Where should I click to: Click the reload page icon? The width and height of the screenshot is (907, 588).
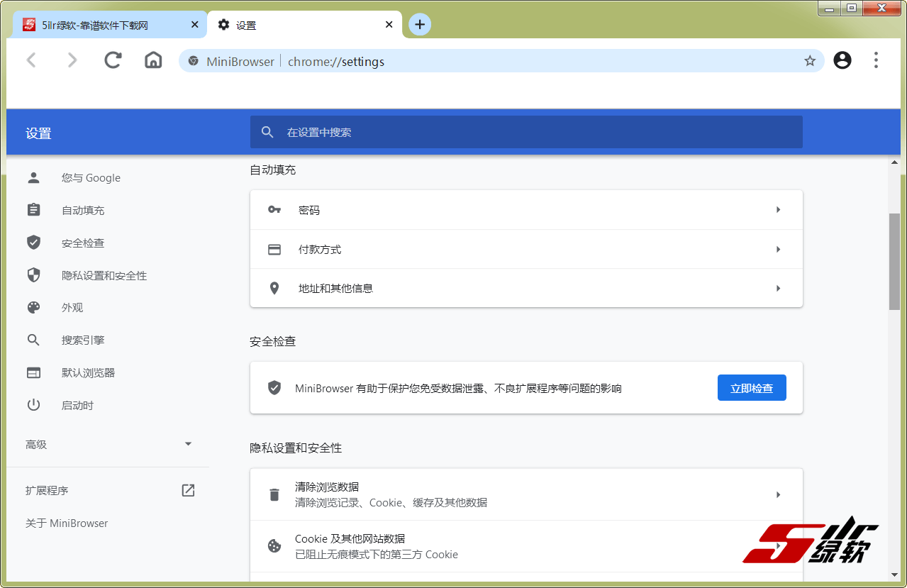113,60
